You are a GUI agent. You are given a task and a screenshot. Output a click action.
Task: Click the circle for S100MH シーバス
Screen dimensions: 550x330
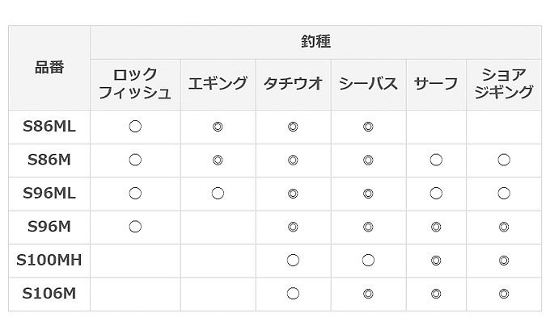click(368, 261)
